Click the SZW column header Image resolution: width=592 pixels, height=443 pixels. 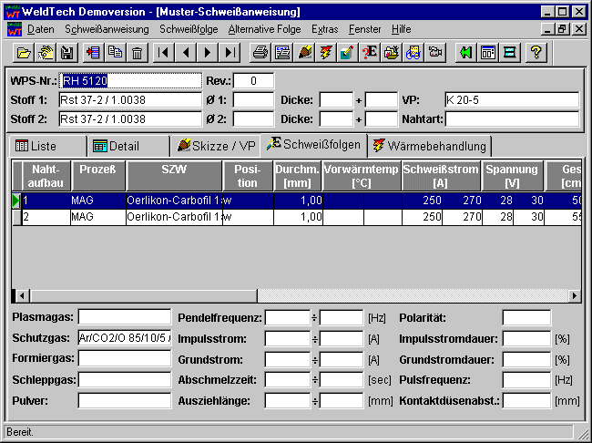click(x=173, y=175)
